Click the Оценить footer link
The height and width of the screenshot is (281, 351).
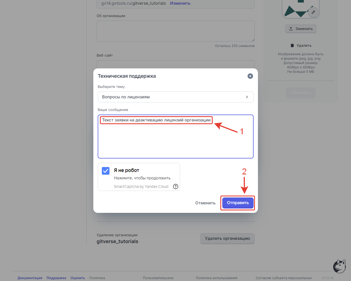tap(78, 278)
